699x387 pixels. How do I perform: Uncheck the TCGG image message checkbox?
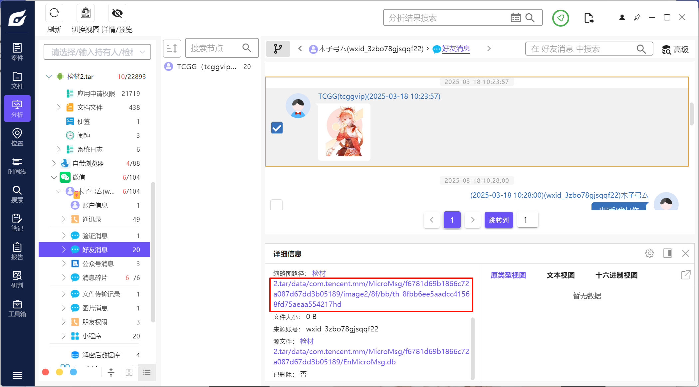pyautogui.click(x=277, y=128)
